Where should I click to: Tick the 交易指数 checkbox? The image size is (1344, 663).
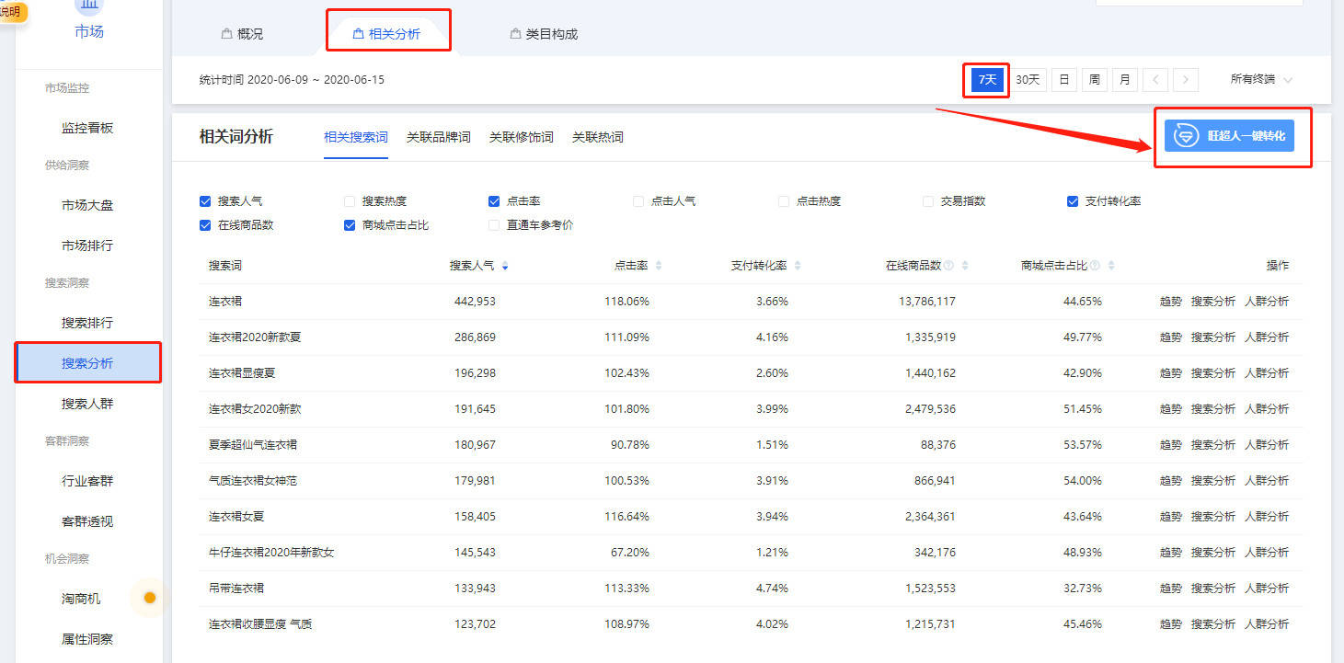click(x=928, y=201)
